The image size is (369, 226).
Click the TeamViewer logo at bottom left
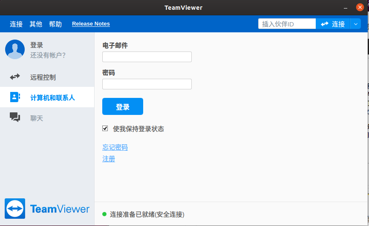(x=47, y=209)
